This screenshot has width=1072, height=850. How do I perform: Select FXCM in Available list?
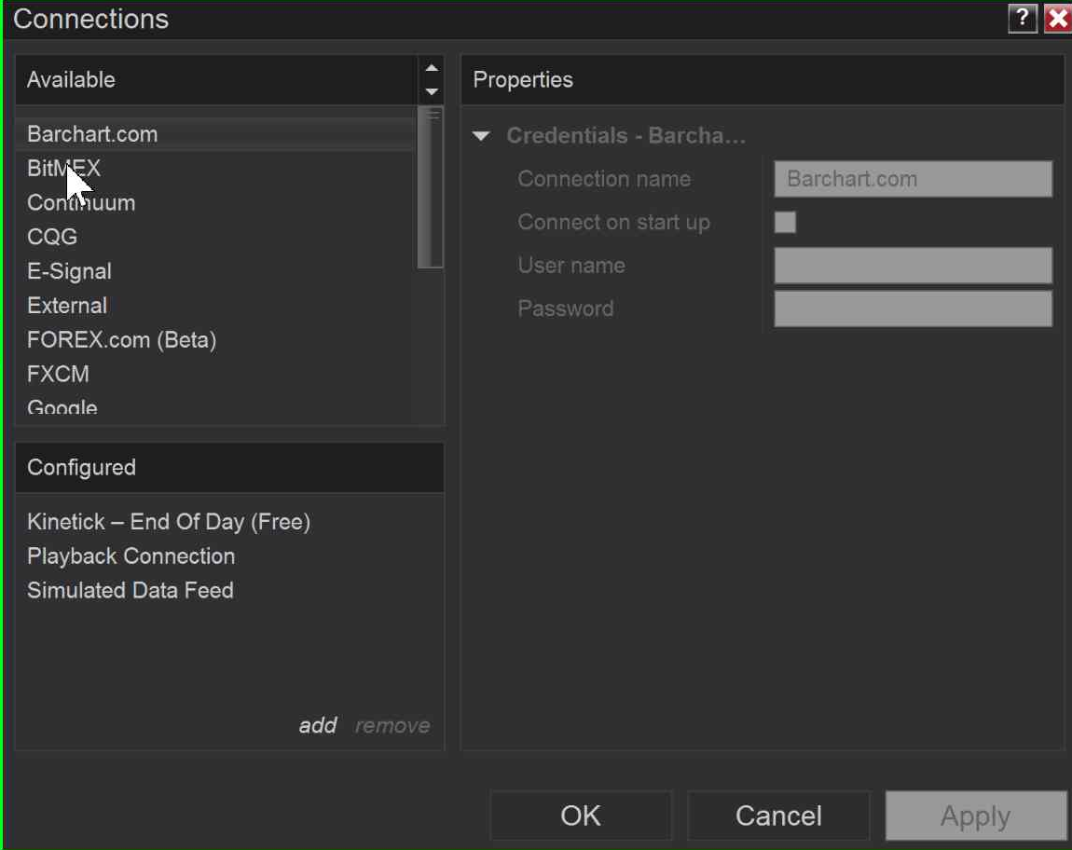[215, 374]
